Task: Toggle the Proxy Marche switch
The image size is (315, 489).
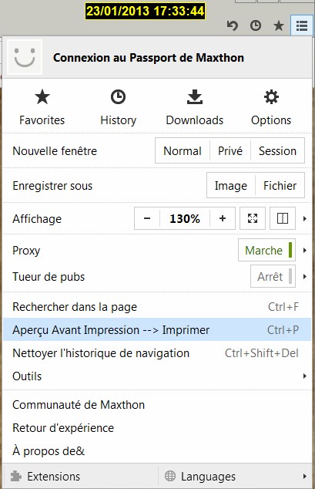Action: point(266,250)
